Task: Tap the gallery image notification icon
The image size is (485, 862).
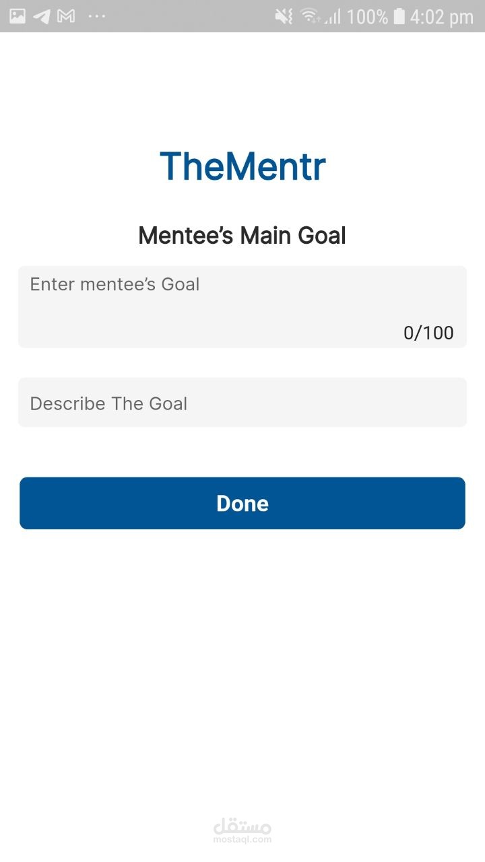Action: pos(18,16)
